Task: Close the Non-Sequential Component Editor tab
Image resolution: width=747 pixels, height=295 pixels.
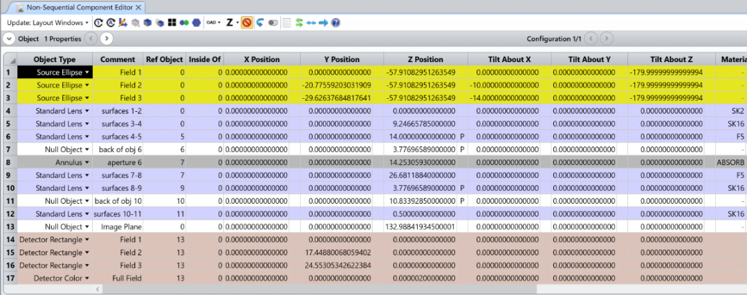Action: coord(138,7)
